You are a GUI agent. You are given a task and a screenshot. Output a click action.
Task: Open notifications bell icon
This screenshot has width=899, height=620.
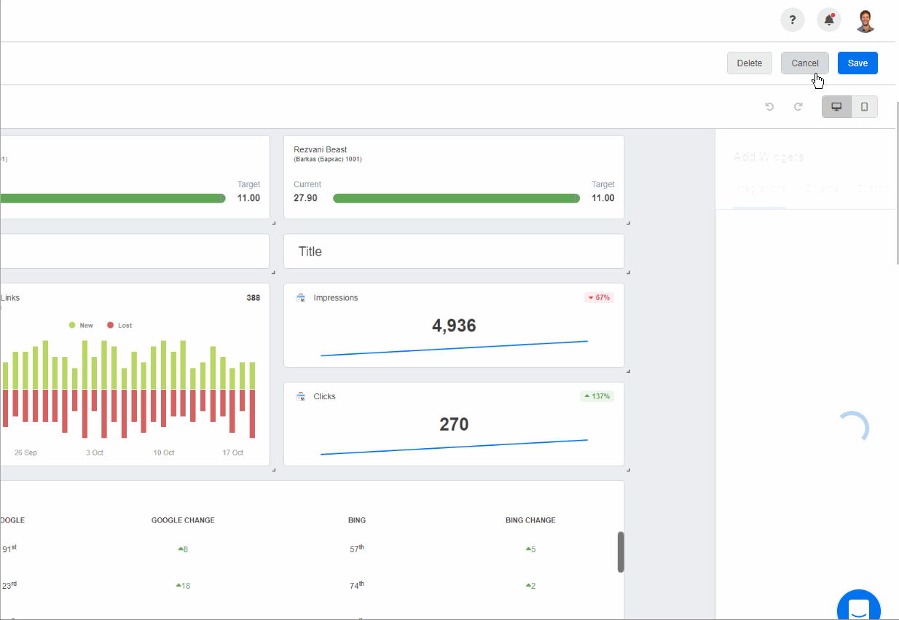coord(829,20)
